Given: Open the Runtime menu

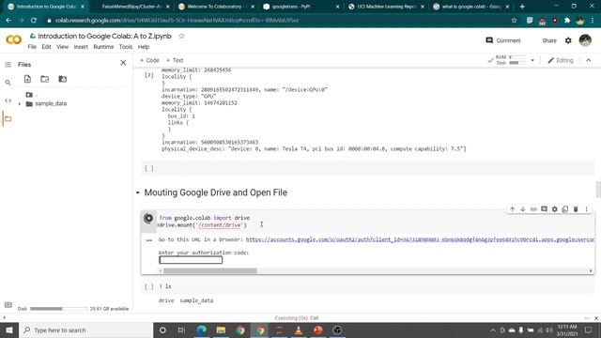Looking at the screenshot, I should [103, 47].
